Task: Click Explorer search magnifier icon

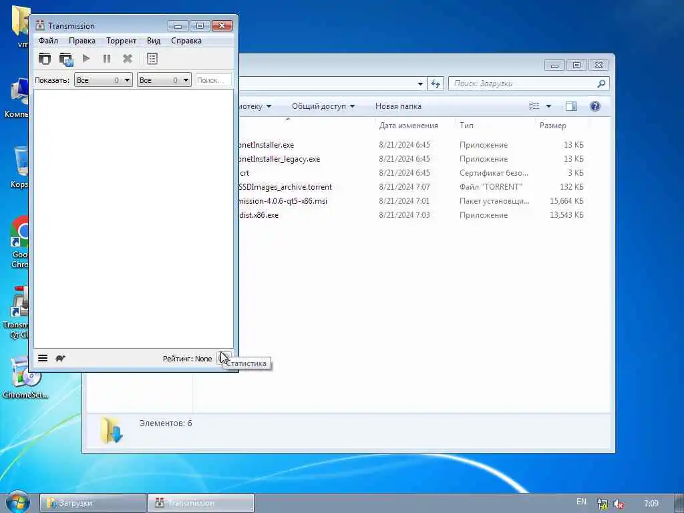Action: point(601,83)
